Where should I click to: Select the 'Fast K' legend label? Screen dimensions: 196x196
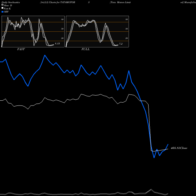7,9
